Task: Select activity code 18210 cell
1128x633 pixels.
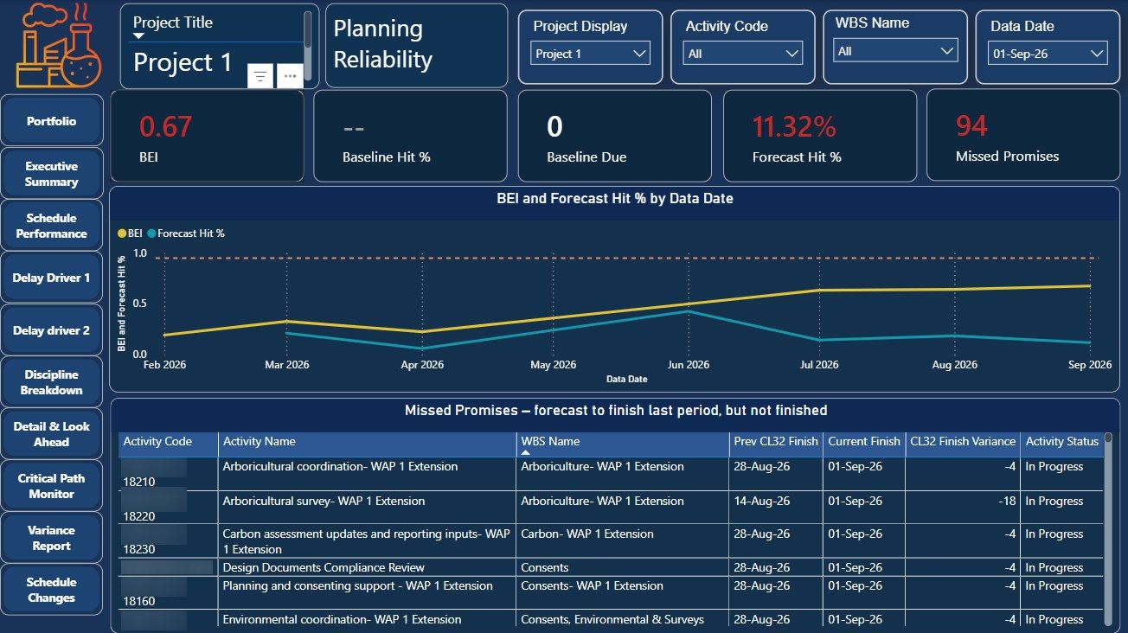Action: pos(169,474)
